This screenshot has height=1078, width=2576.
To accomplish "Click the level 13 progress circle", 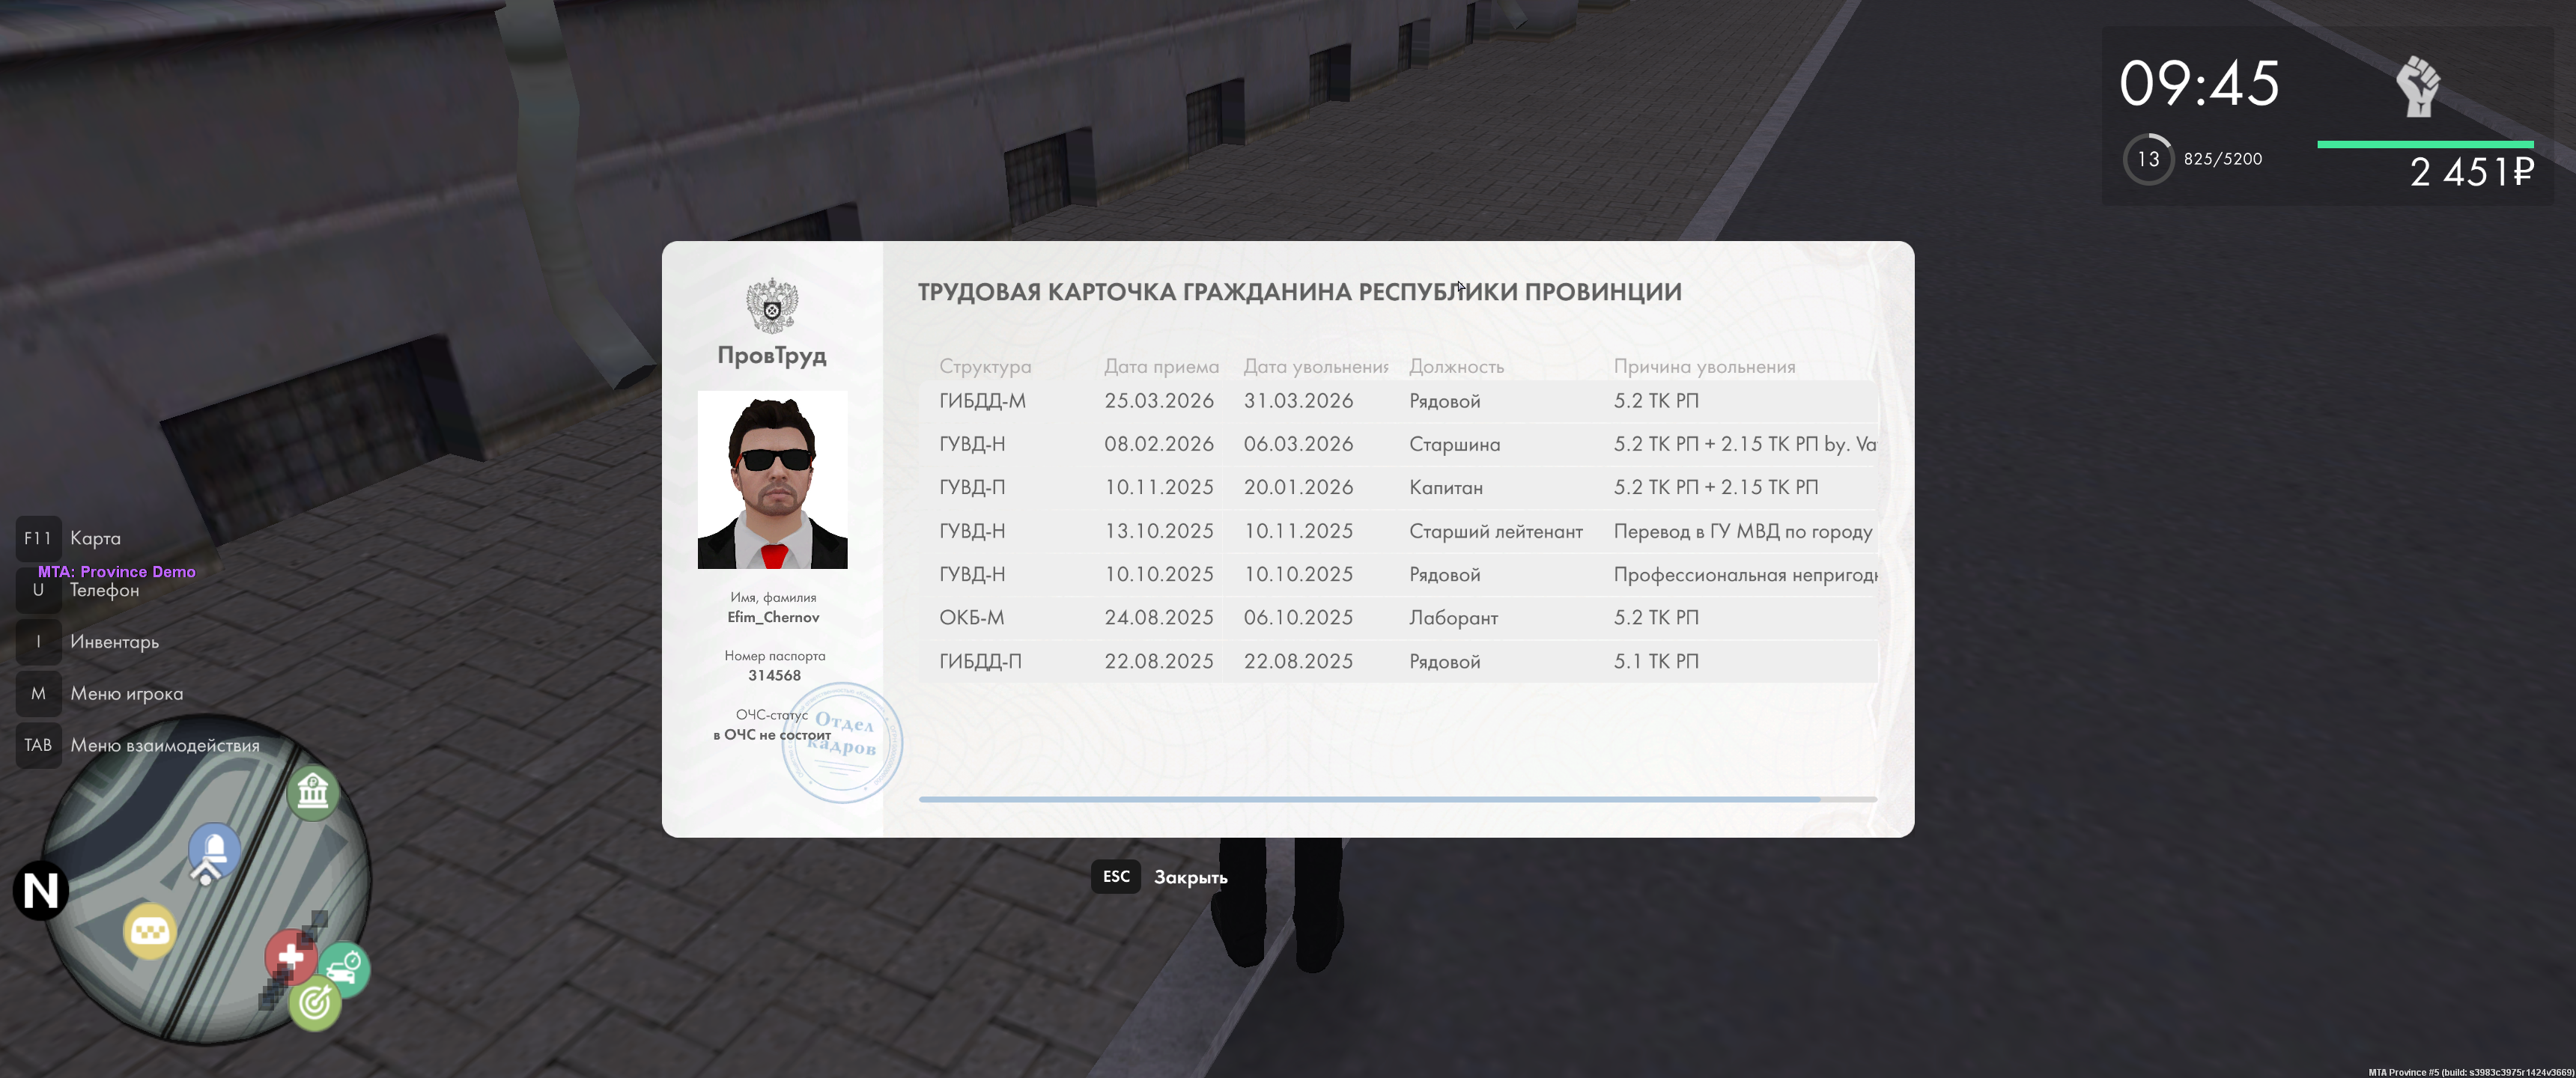I will [x=2148, y=159].
